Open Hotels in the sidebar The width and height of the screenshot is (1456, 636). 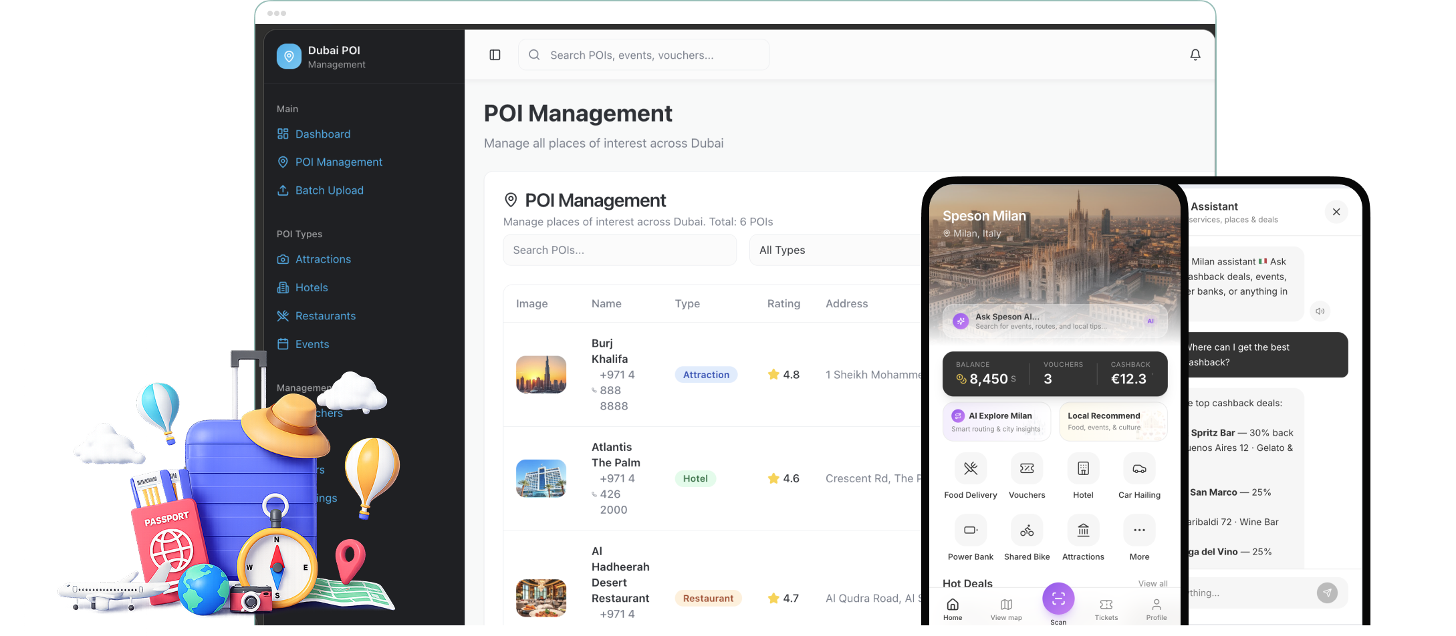302,288
